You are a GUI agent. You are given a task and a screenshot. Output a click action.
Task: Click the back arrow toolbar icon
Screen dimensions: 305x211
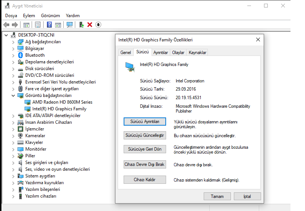tap(6, 25)
